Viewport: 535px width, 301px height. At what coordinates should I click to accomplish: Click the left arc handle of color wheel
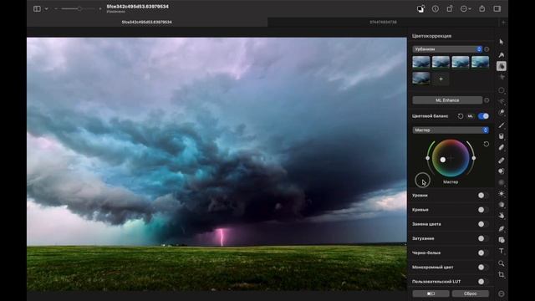427,158
